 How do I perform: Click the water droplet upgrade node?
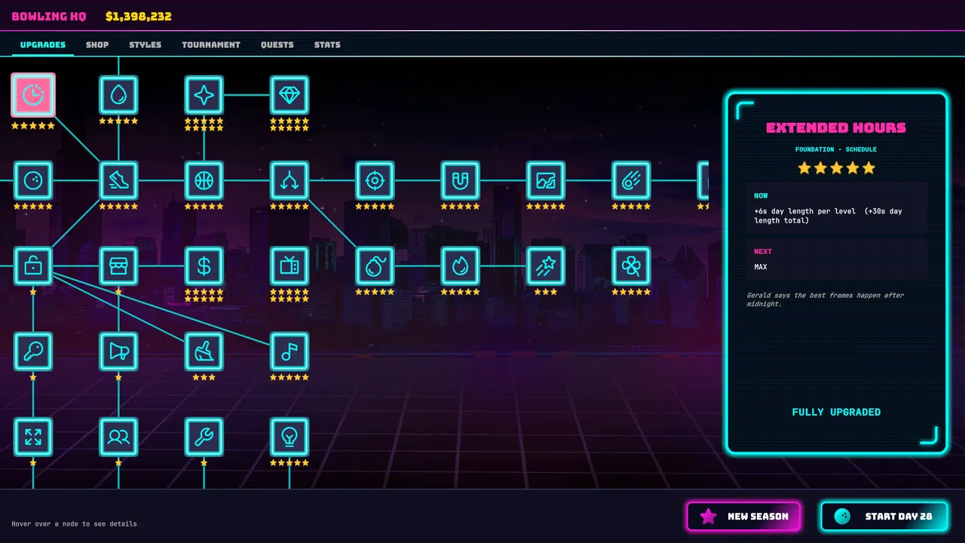(118, 95)
